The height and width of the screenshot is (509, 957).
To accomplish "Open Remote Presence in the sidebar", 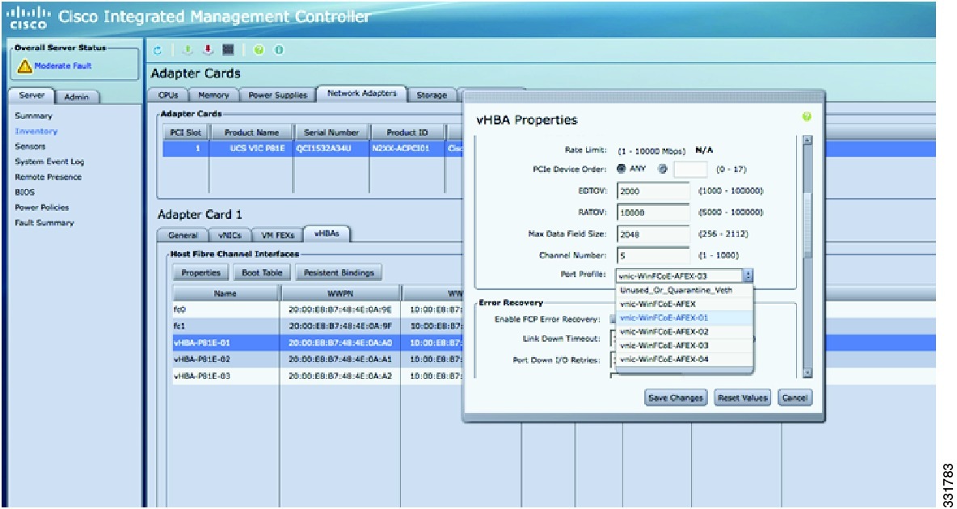I will point(48,177).
